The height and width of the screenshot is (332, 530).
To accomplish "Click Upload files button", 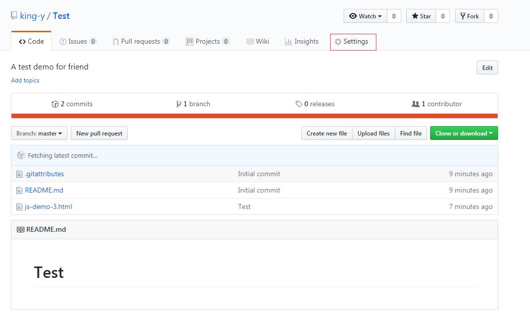I will pyautogui.click(x=373, y=133).
